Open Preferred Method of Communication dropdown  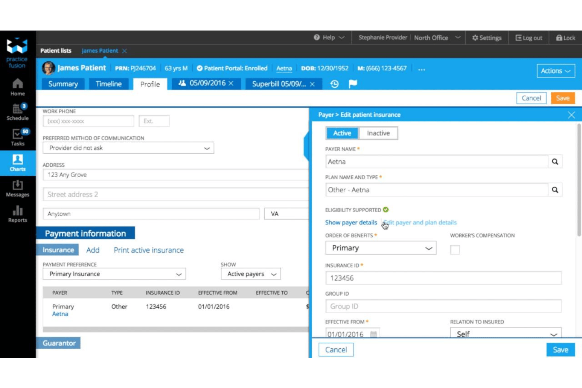tap(128, 148)
